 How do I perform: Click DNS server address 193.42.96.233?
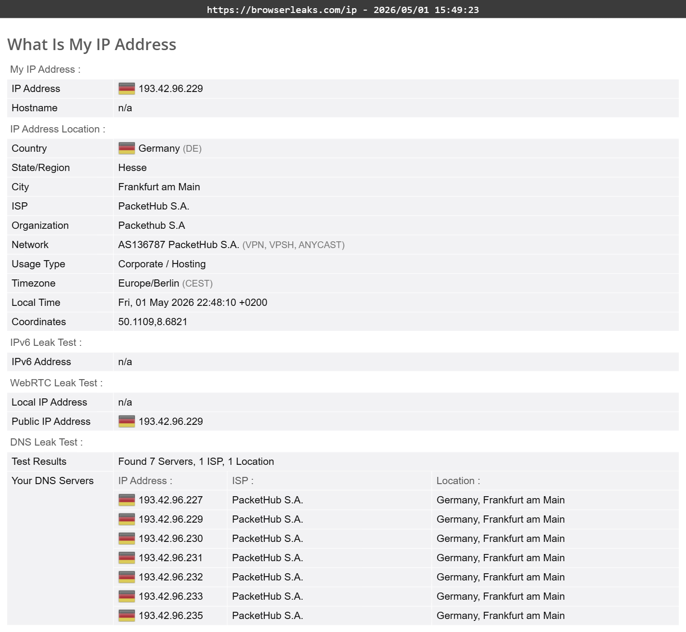tap(171, 596)
